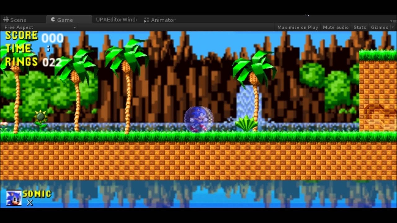Click the TIME label in HUD

point(18,49)
